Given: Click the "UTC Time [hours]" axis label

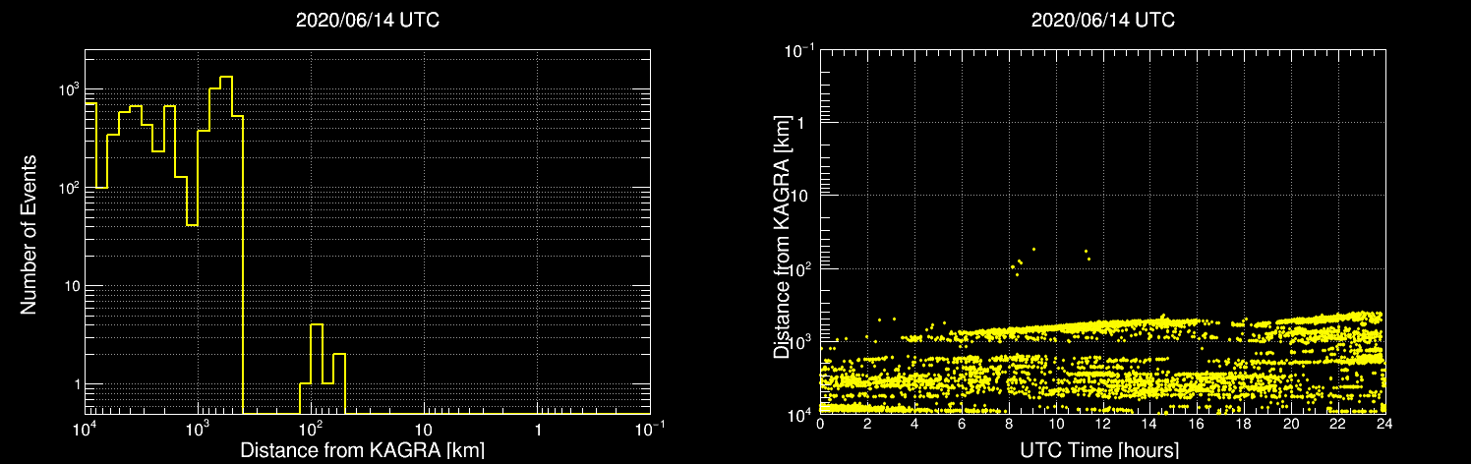Looking at the screenshot, I should pos(1098,450).
